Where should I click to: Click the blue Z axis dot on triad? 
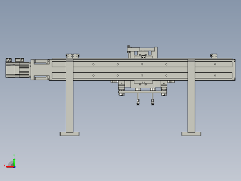click(x=14, y=167)
